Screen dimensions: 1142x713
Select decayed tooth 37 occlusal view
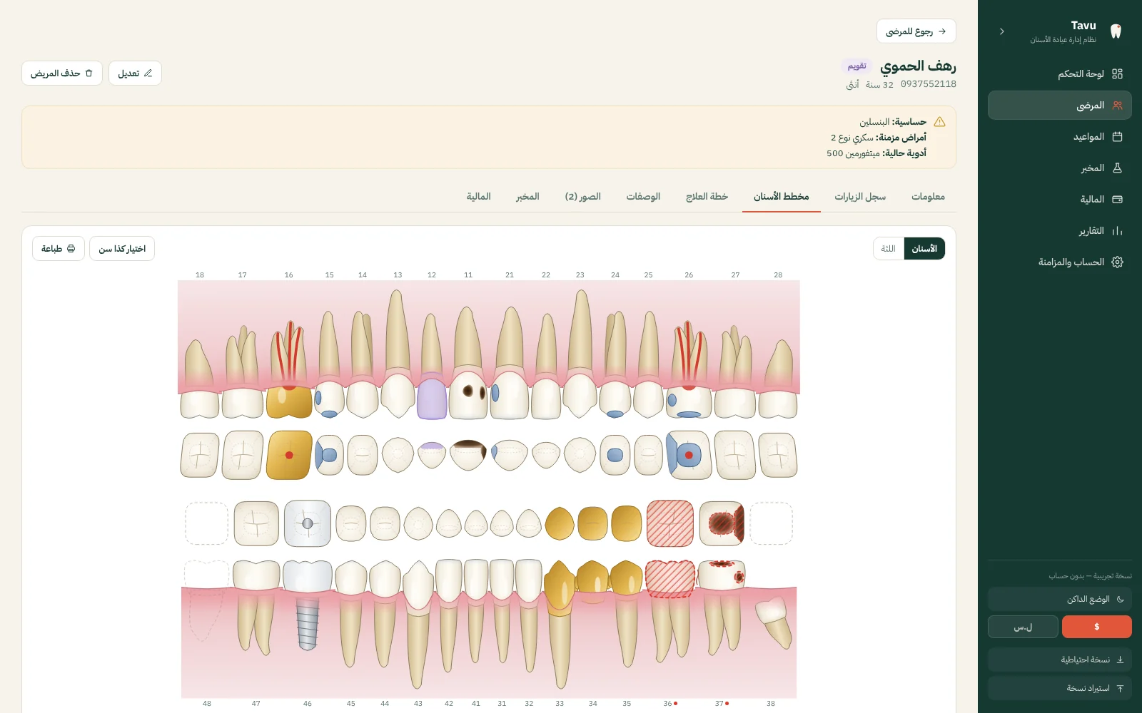coord(722,523)
